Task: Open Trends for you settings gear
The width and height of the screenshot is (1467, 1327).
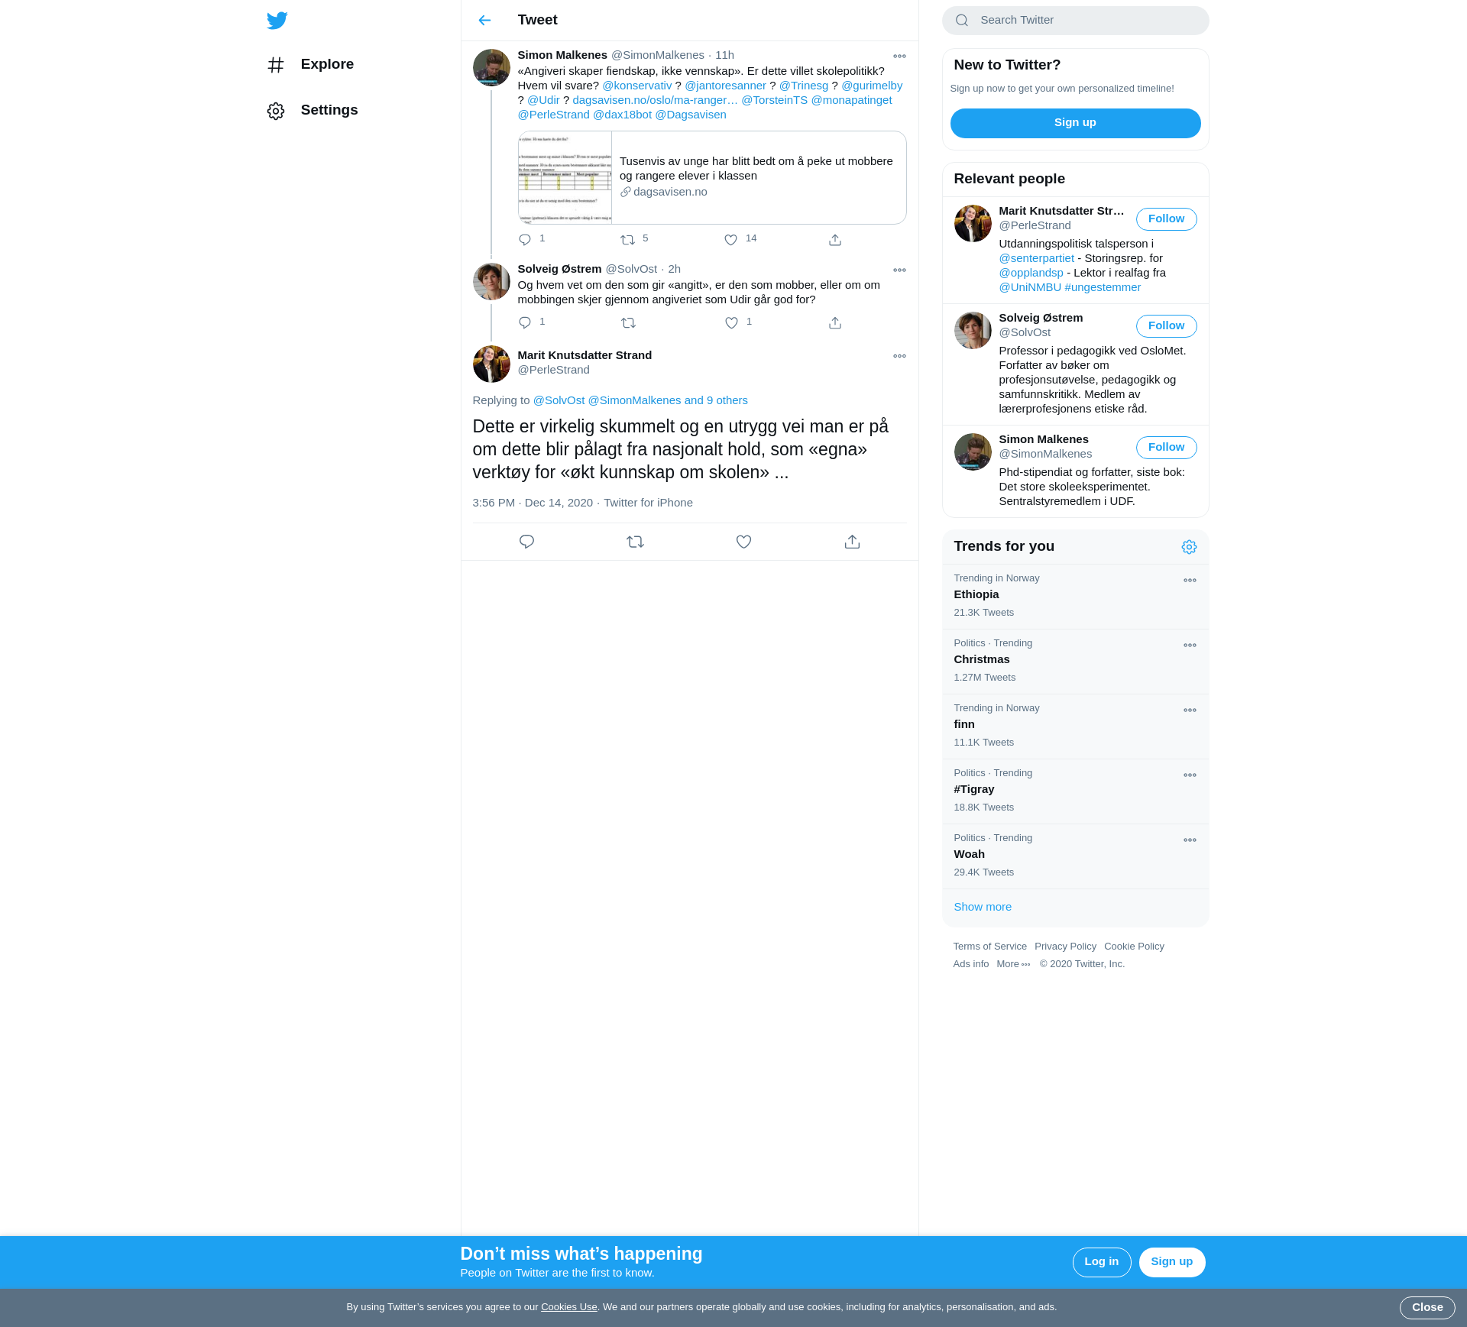Action: 1189,547
